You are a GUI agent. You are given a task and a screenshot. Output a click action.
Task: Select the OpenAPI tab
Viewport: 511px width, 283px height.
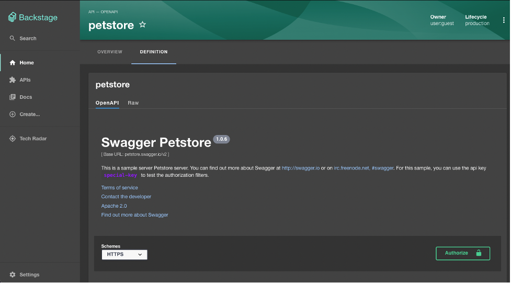click(x=107, y=103)
